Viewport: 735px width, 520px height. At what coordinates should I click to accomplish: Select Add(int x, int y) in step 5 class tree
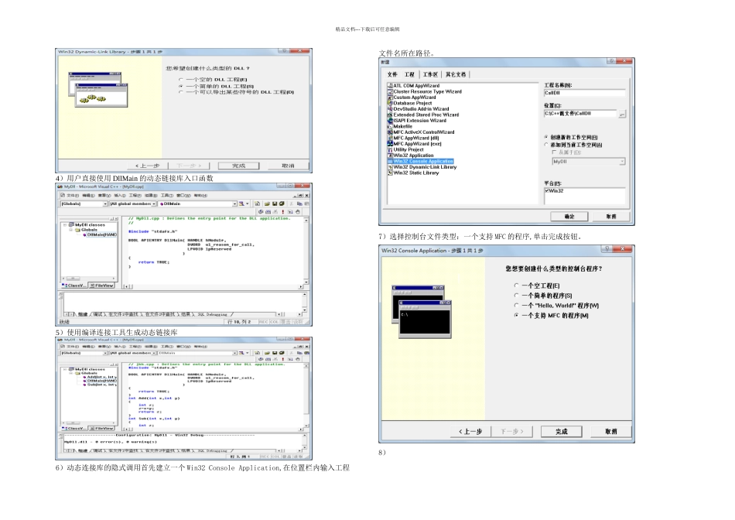(x=101, y=377)
